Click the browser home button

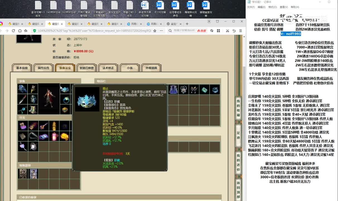coord(20,31)
